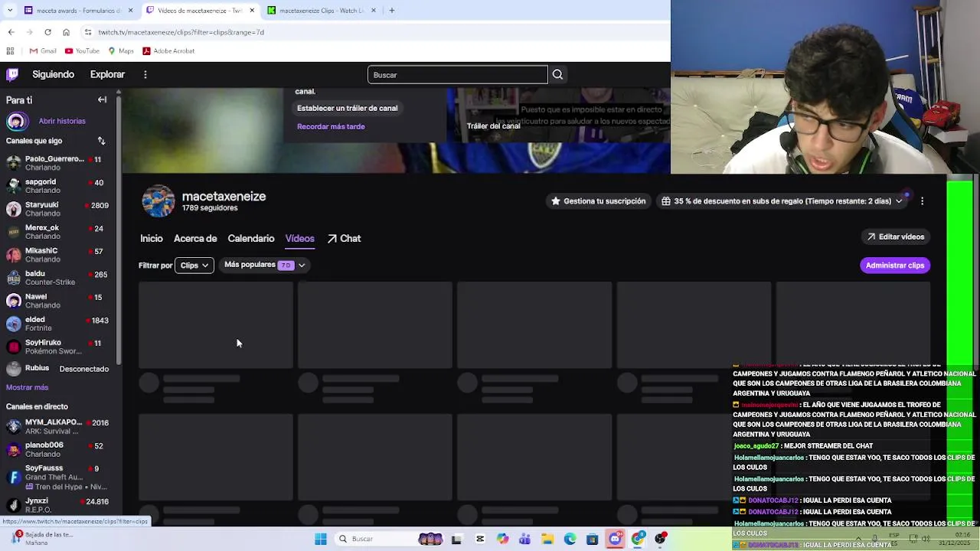Viewport: 980px width, 551px height.
Task: Open the Chrome apps grid icon
Action: coord(10,51)
